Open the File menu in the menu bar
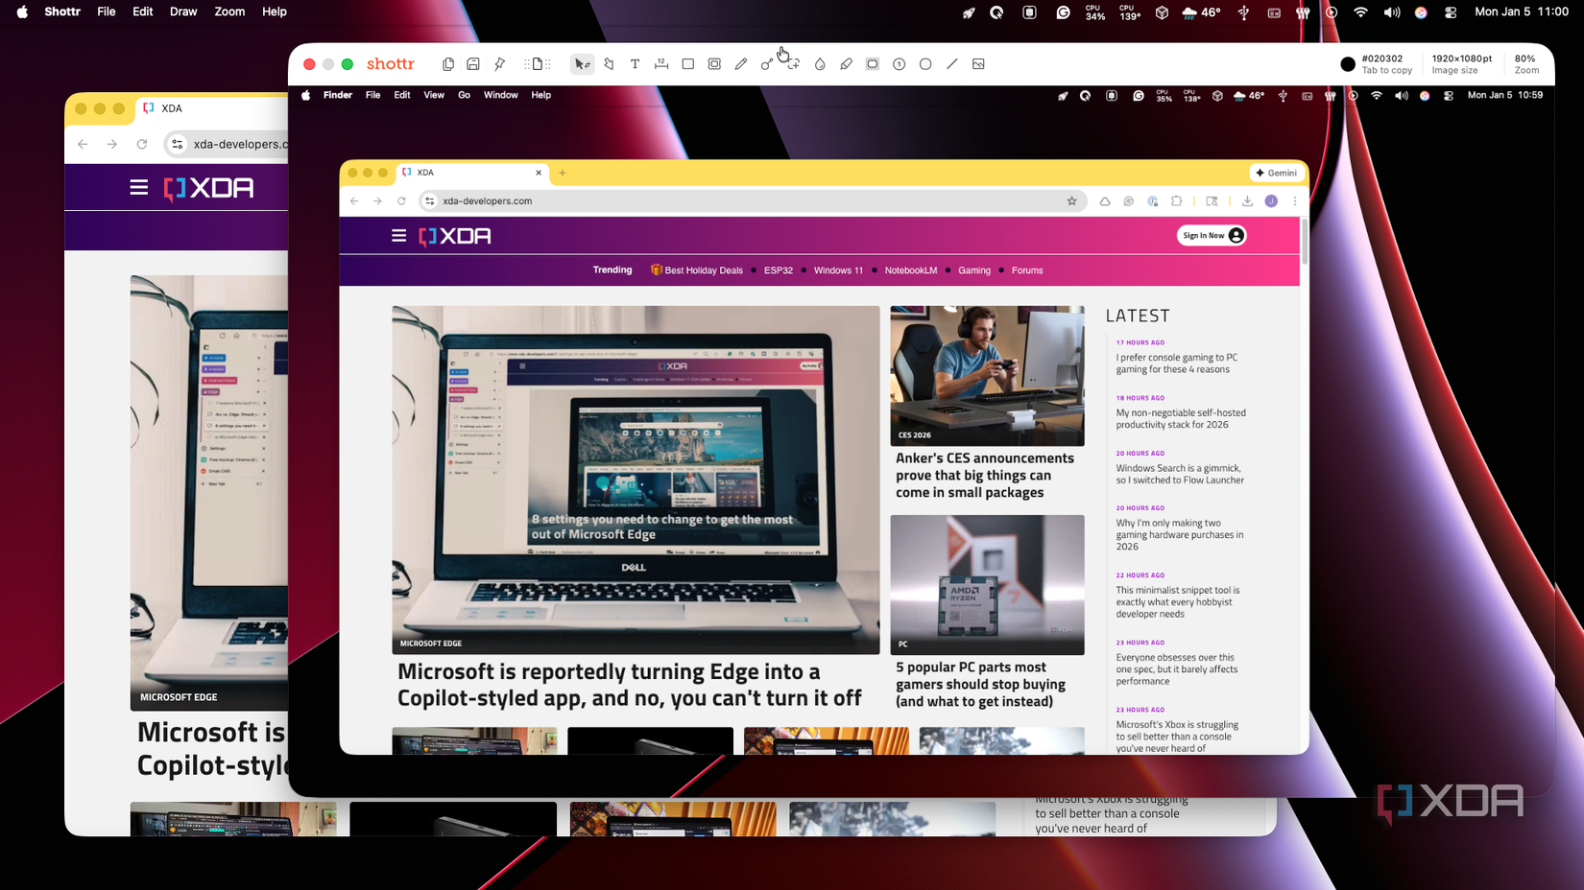The width and height of the screenshot is (1584, 890). 107,12
